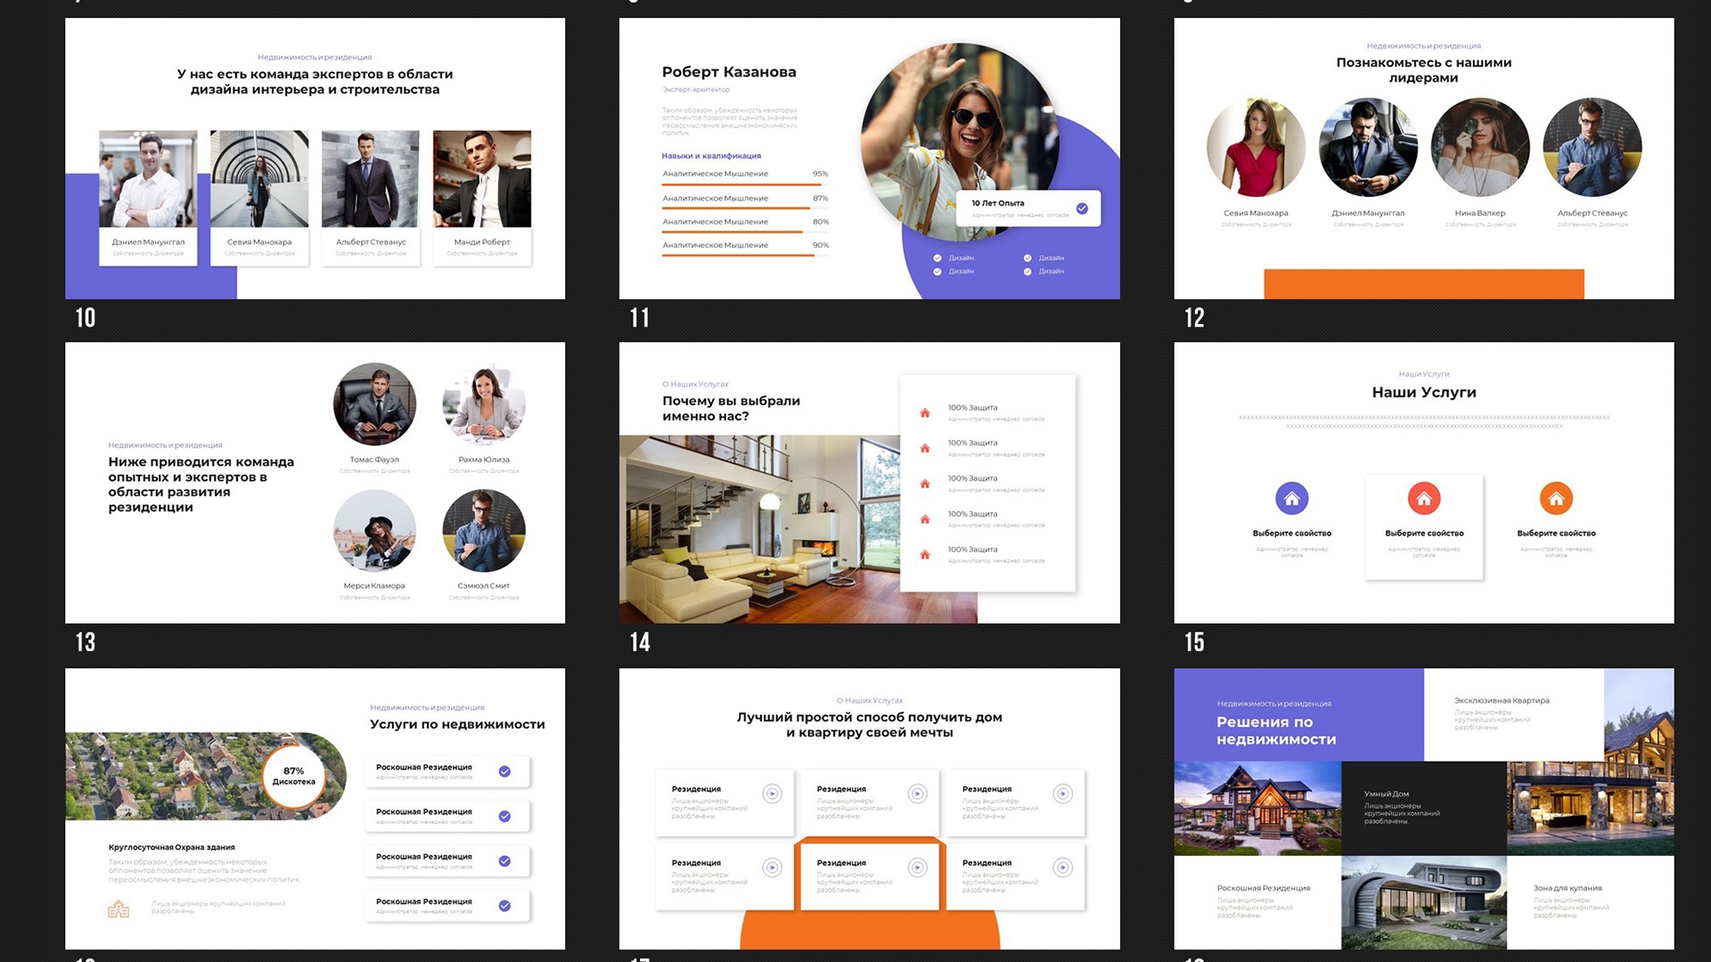Click Севия Манохара round portrait on slide 12
1711x962 pixels.
[x=1256, y=147]
